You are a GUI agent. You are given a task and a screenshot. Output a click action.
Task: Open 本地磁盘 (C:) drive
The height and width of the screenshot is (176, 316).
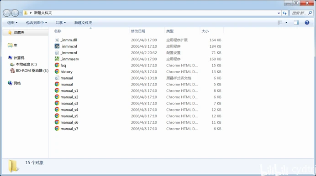26,64
